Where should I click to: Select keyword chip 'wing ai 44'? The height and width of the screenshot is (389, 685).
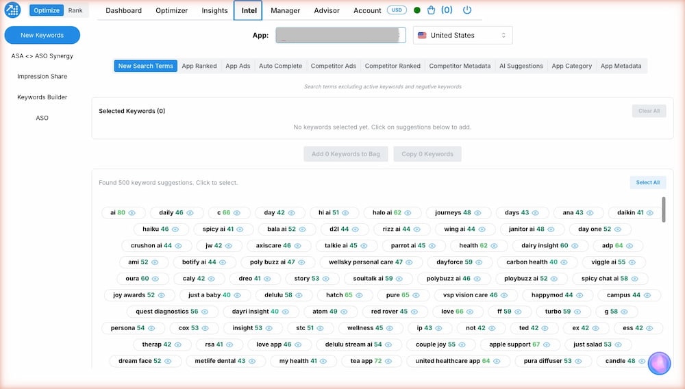click(x=465, y=229)
